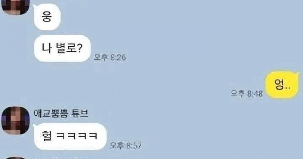
Task: Click the 오후 8:48 timestamp
Action: point(247,94)
